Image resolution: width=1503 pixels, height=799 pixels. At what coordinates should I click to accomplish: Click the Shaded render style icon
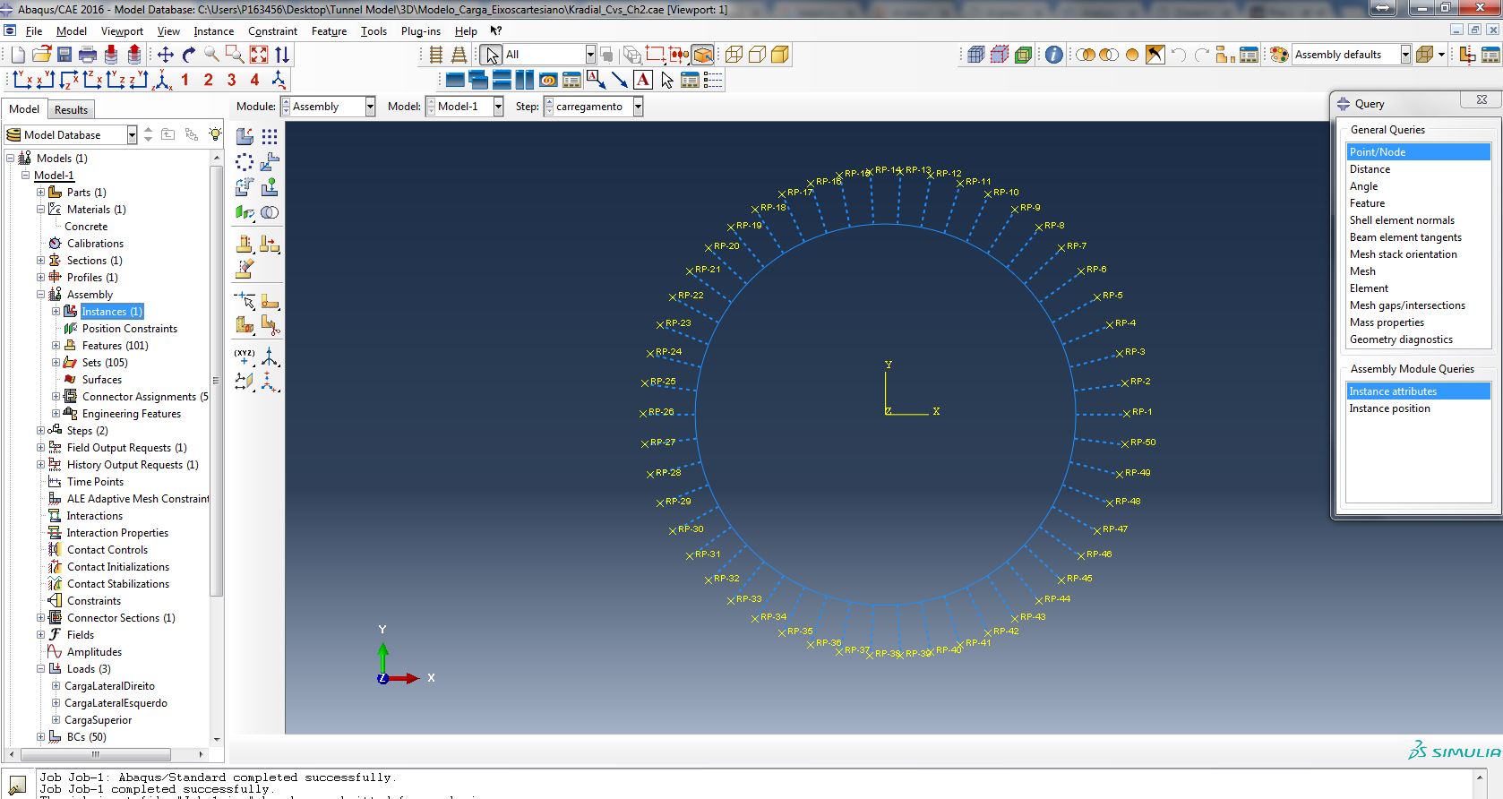780,55
